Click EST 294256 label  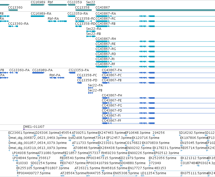158,133
